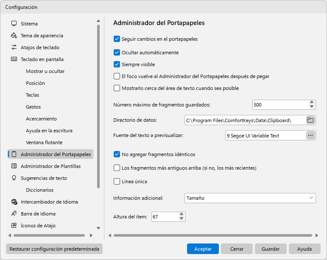Disable Seguir cambios en el portapapeles

[x=117, y=39]
